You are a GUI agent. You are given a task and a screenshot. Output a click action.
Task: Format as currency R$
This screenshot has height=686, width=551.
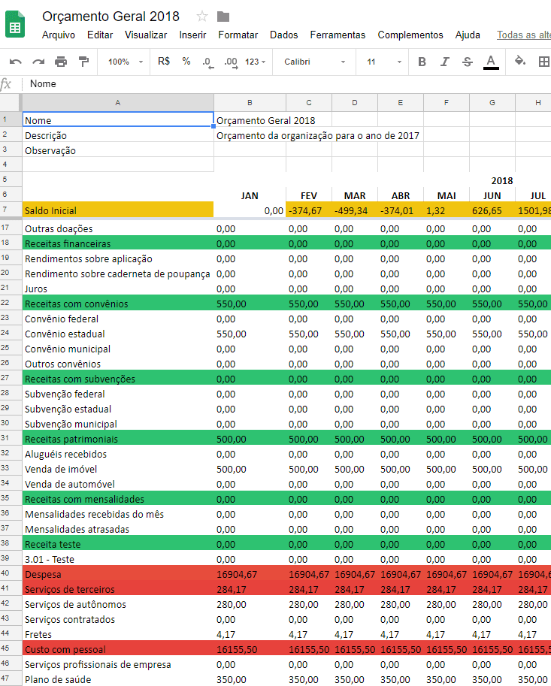pyautogui.click(x=164, y=62)
